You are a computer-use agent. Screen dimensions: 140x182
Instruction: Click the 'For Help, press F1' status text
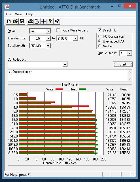(18, 175)
